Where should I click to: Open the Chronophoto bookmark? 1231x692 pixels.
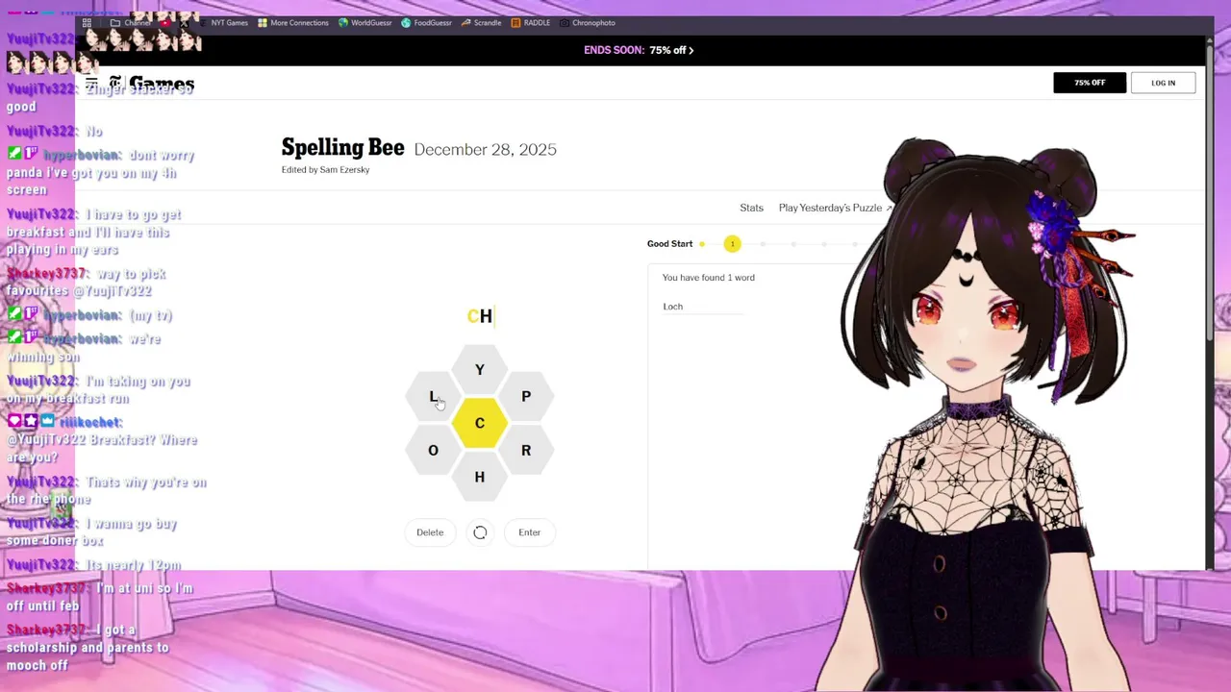click(588, 22)
